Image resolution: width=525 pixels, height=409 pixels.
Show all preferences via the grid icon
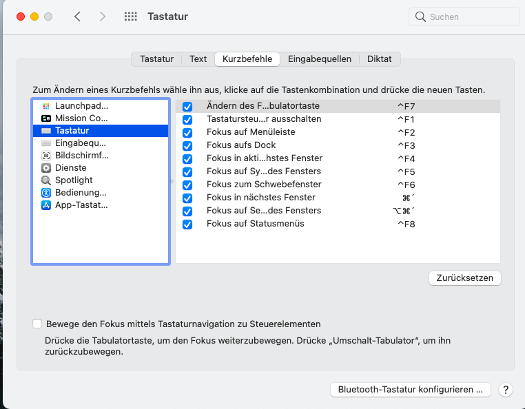point(130,17)
